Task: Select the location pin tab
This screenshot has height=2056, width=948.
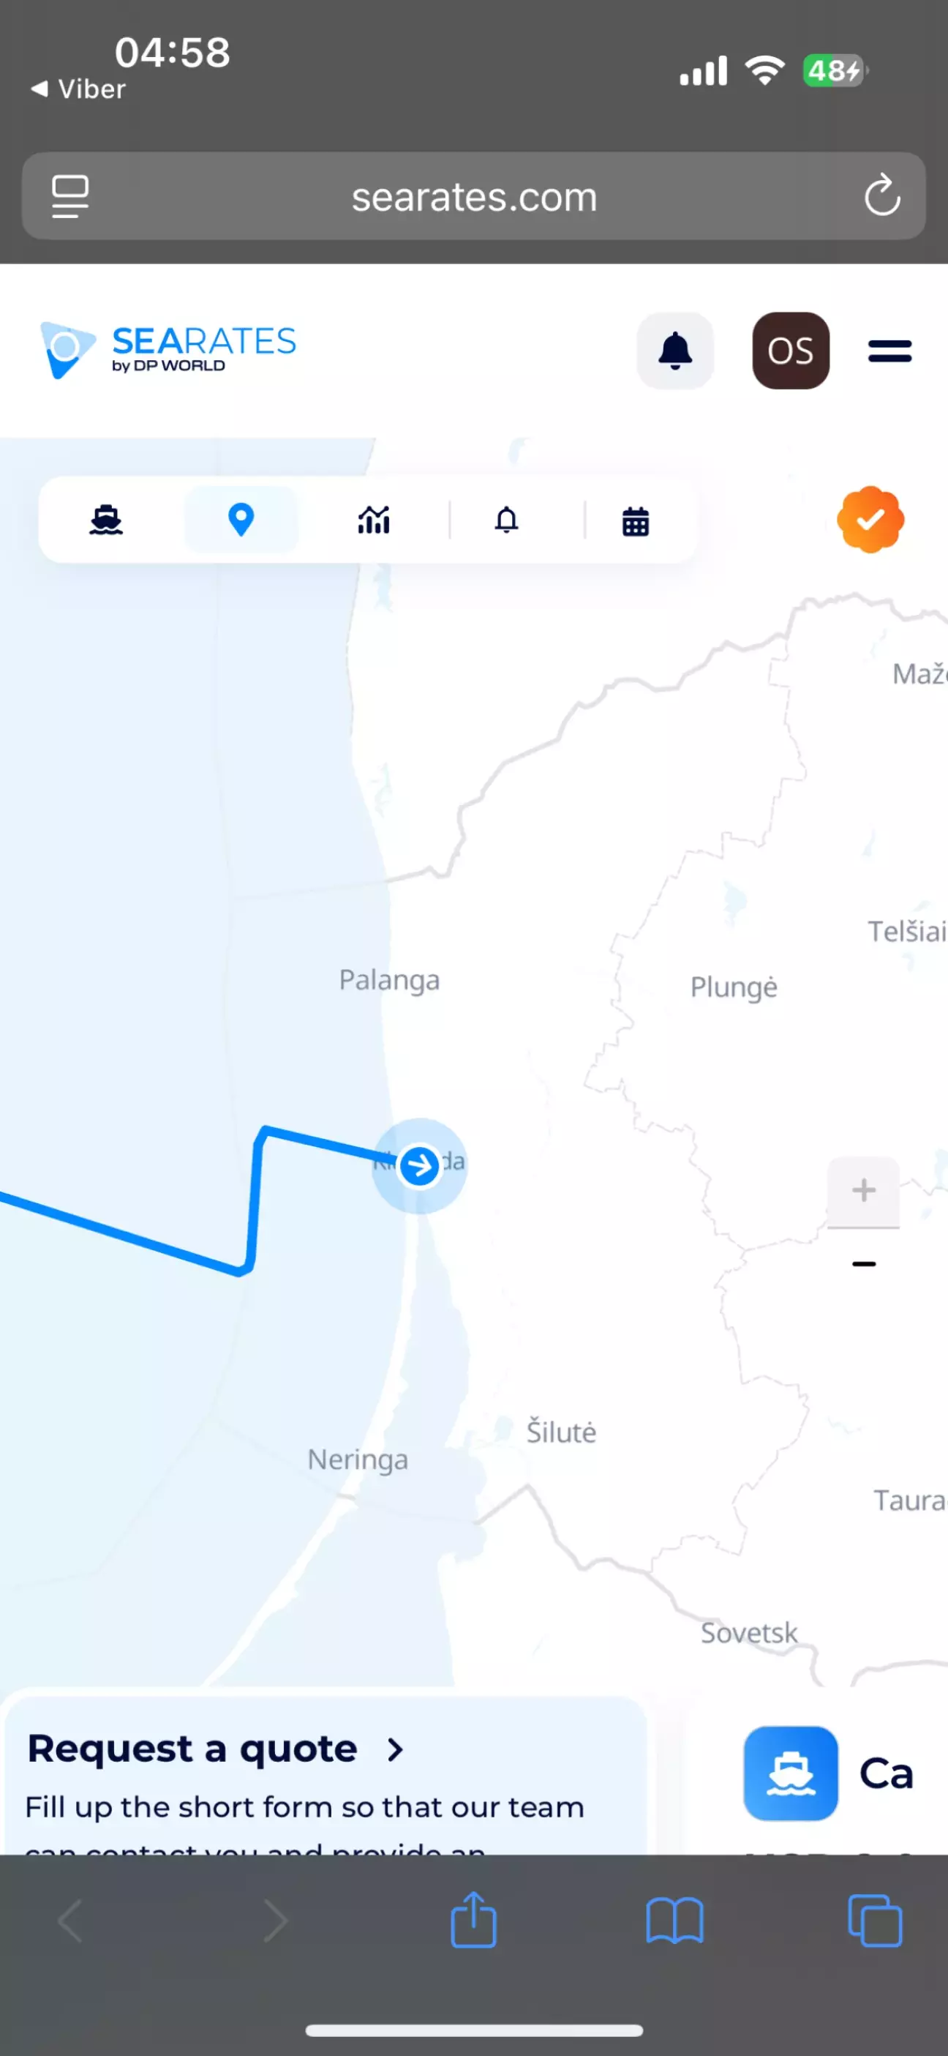Action: click(x=241, y=520)
